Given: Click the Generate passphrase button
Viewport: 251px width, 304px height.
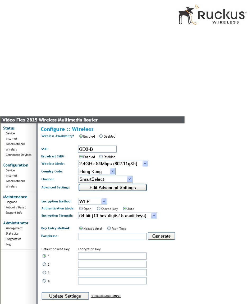Looking at the screenshot, I should coord(161,236).
